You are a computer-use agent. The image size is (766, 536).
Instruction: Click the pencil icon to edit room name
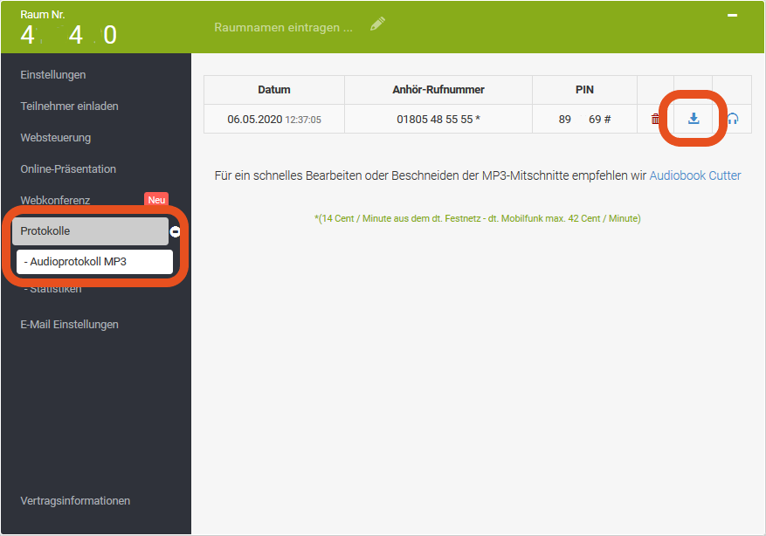point(377,25)
